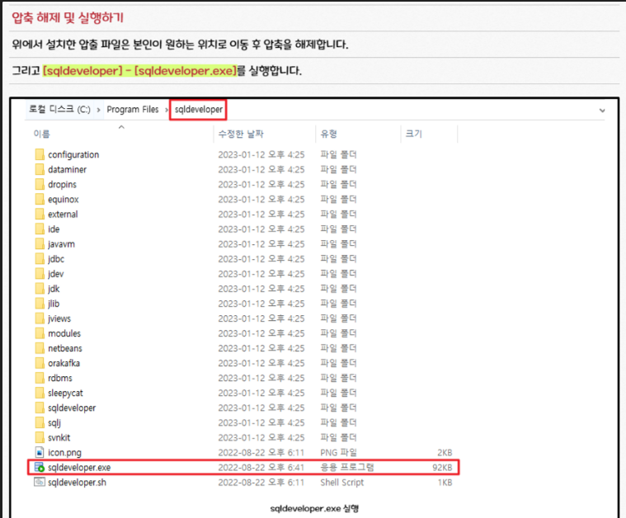The width and height of the screenshot is (626, 518).
Task: Click the equinox folder icon
Action: [x=40, y=200]
